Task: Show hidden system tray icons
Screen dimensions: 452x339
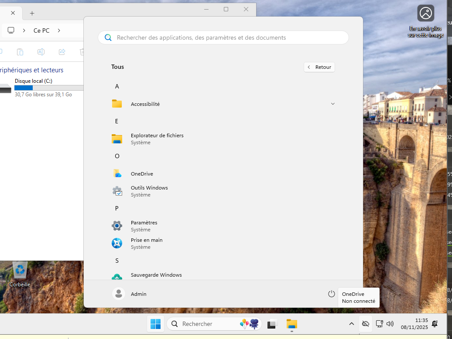Action: (351, 324)
